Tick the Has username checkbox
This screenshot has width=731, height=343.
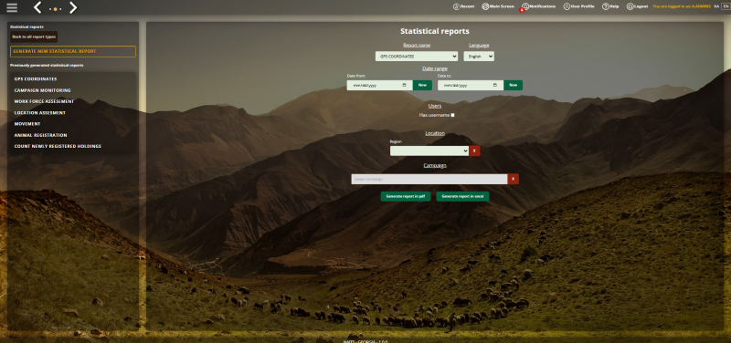(x=452, y=115)
